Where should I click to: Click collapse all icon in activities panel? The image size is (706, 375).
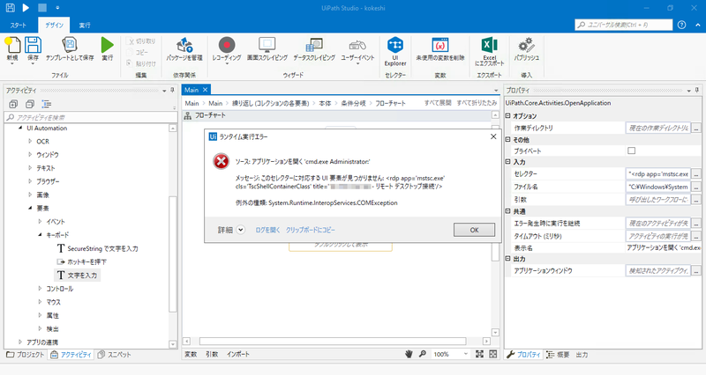click(30, 104)
